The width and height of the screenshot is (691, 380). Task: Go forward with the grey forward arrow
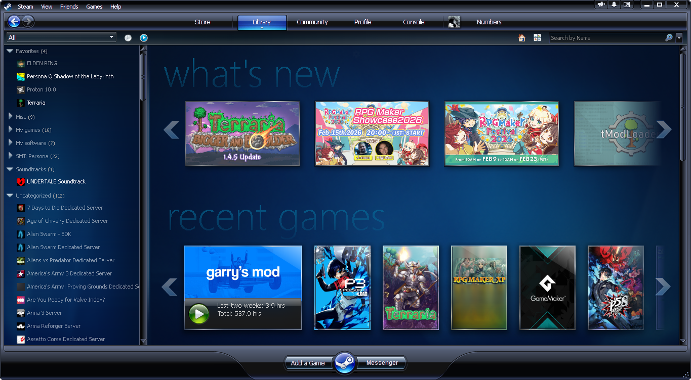(x=28, y=21)
